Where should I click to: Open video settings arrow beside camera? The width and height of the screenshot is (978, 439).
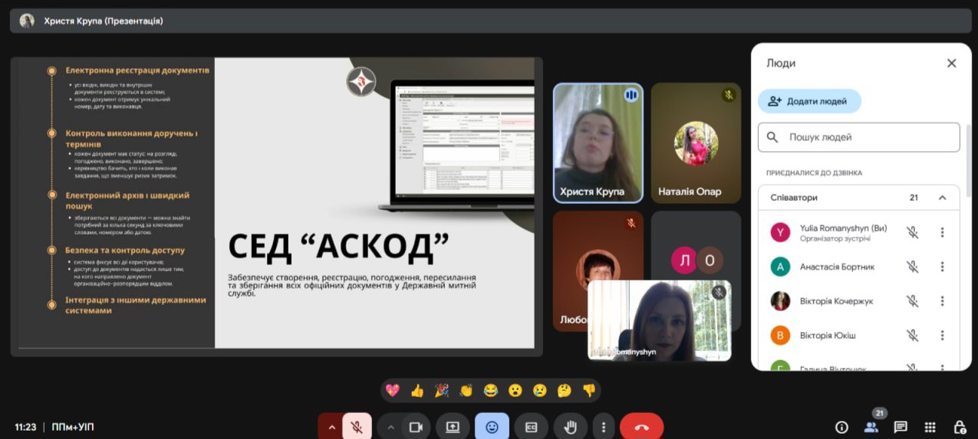pos(390,427)
